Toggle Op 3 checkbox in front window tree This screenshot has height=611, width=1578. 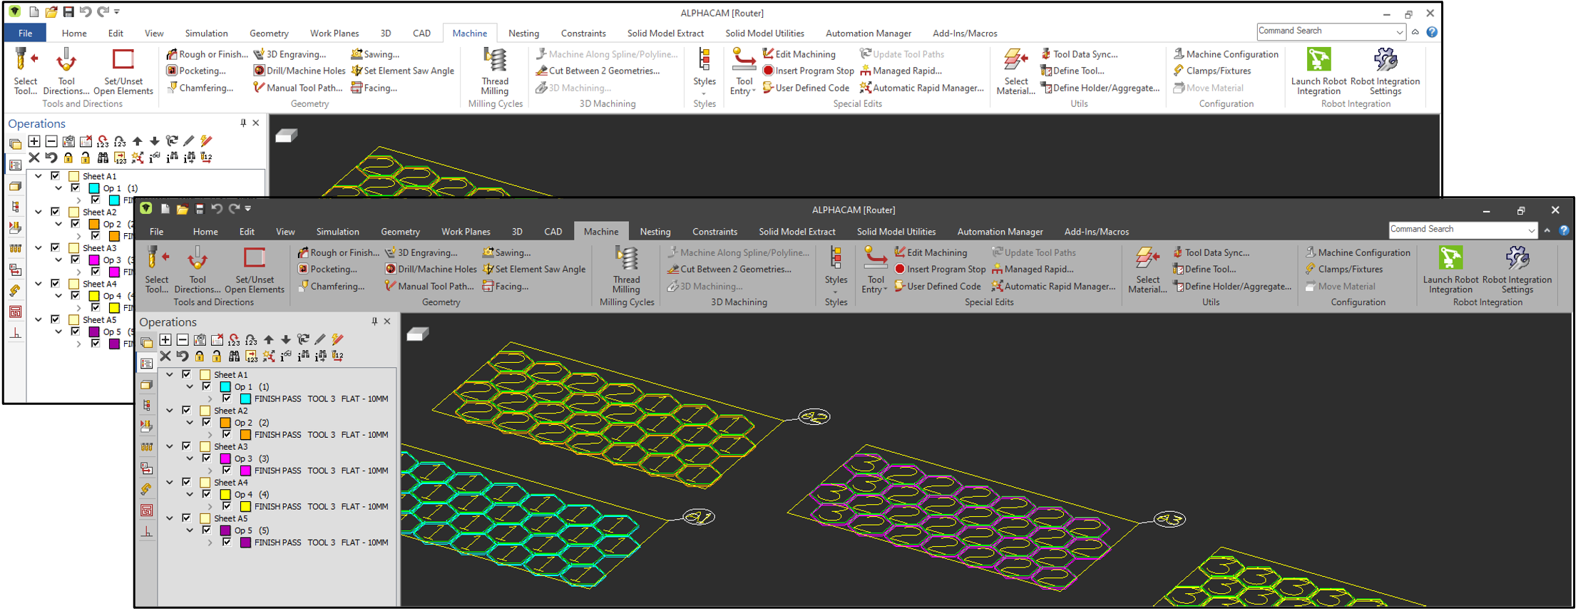click(x=207, y=458)
